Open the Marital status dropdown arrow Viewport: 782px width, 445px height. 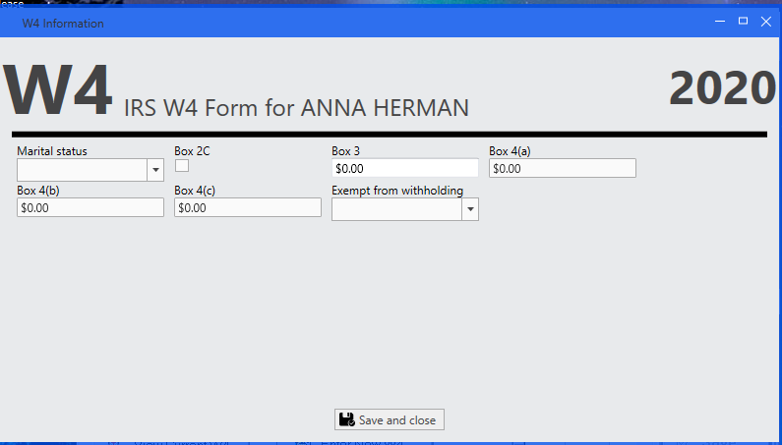[155, 170]
